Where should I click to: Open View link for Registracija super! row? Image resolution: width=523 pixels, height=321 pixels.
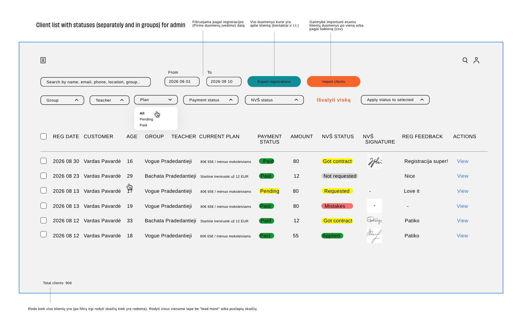pos(462,161)
